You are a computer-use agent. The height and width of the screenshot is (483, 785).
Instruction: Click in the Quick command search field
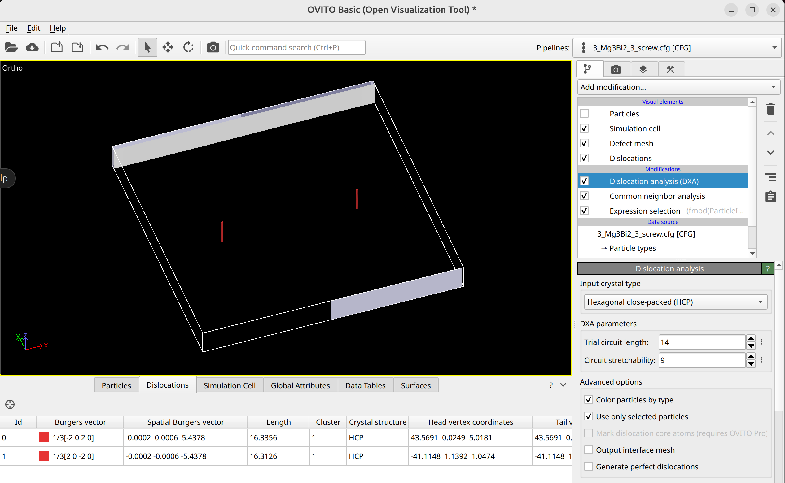pyautogui.click(x=296, y=48)
